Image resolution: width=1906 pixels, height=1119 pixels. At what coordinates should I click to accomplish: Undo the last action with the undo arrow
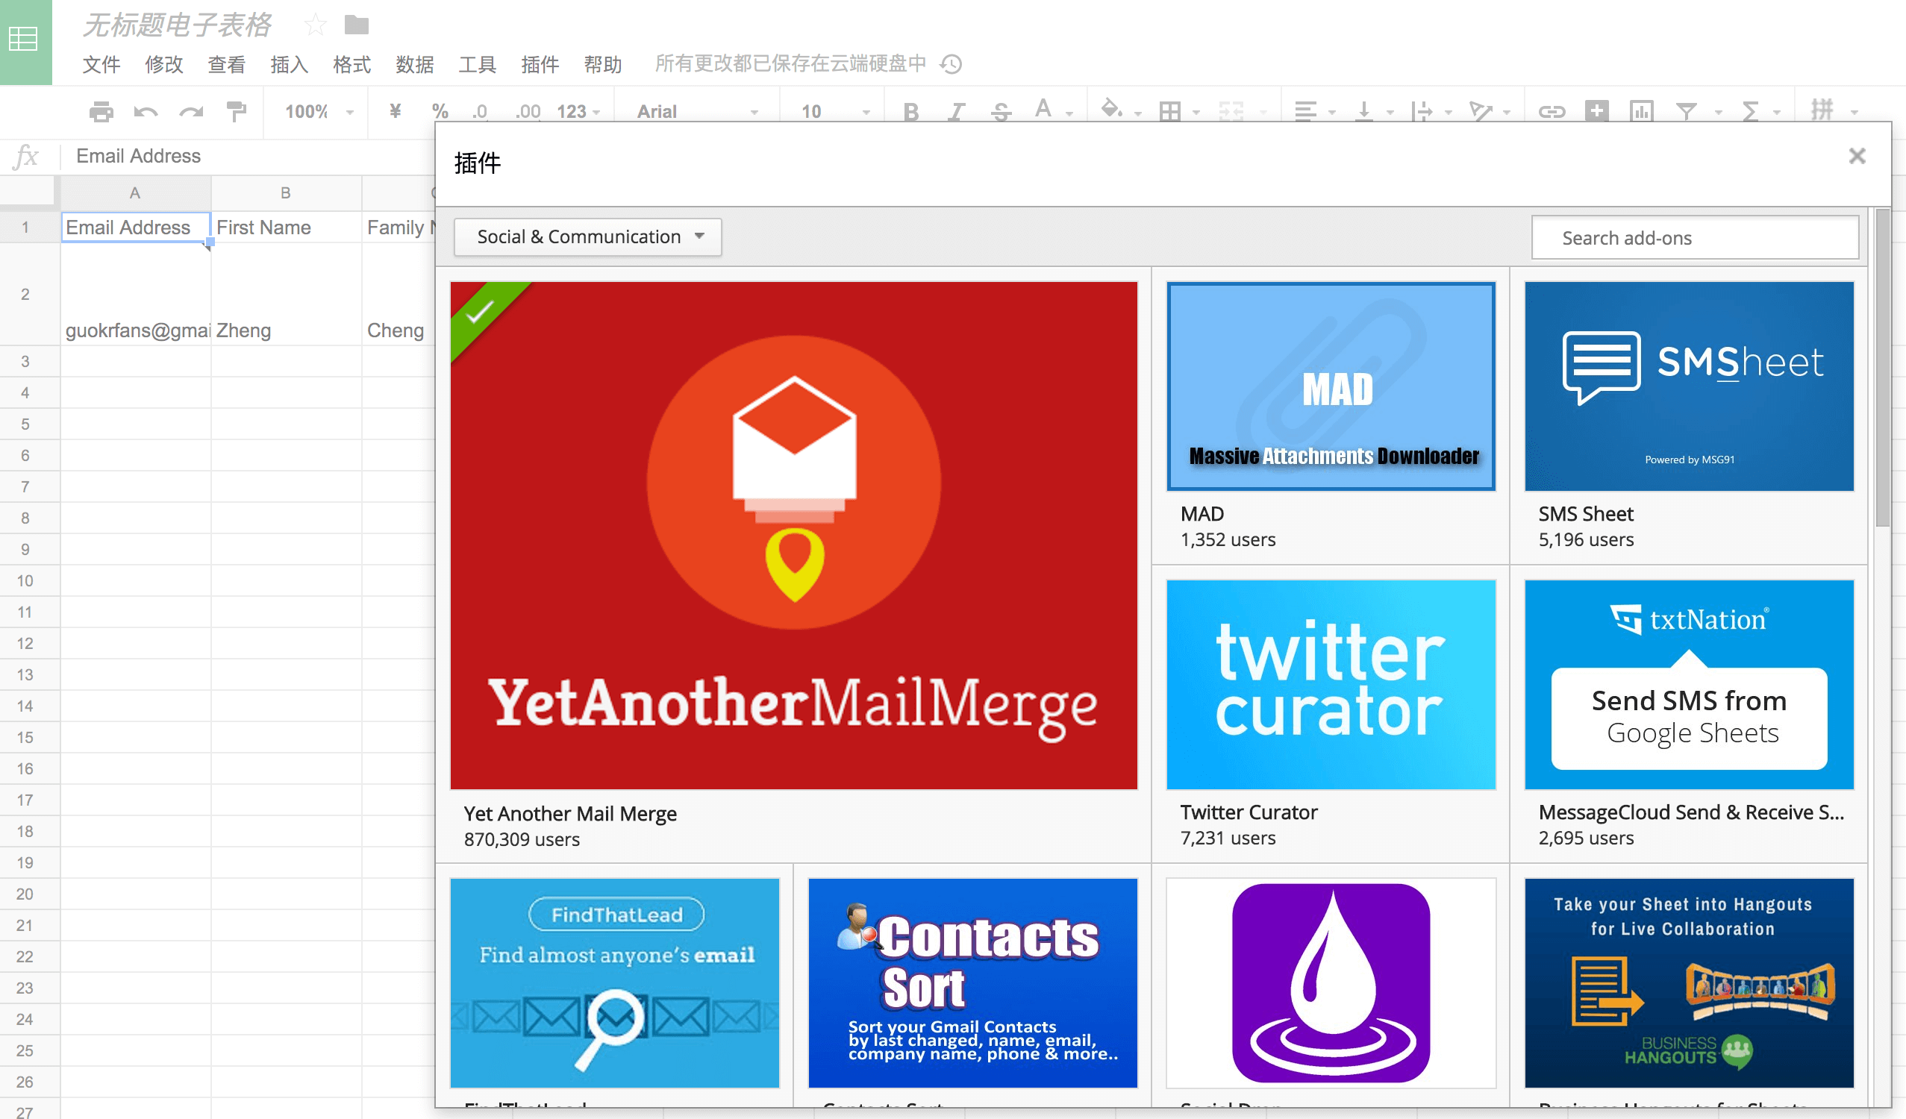146,112
